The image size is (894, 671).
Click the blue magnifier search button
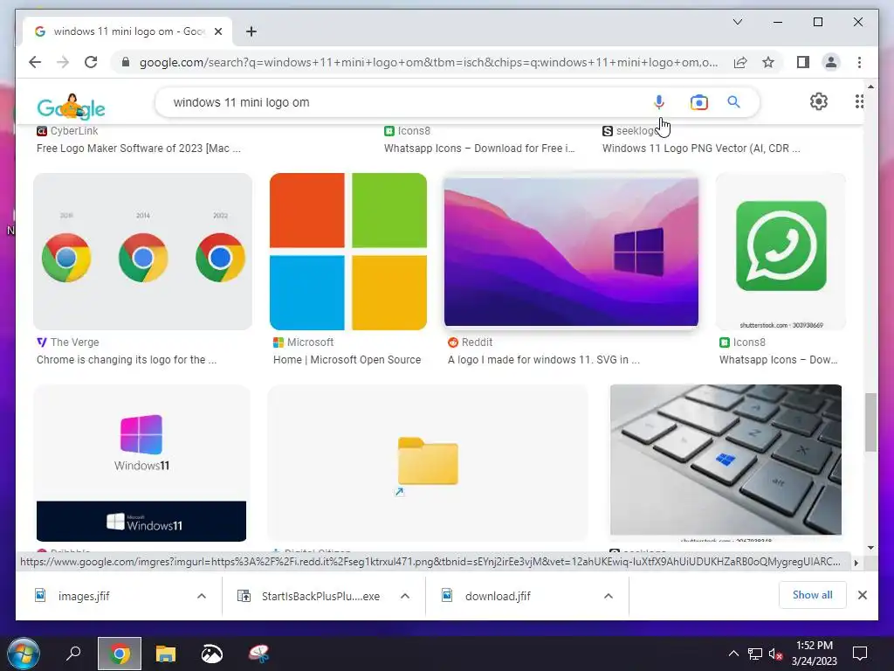coord(733,102)
